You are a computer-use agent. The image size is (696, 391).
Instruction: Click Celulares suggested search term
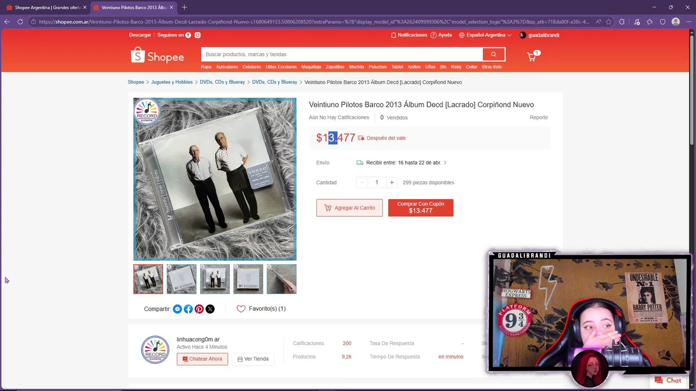pyautogui.click(x=252, y=67)
